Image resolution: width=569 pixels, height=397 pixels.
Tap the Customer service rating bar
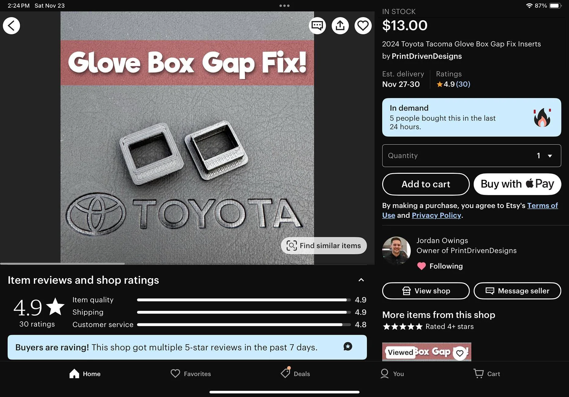click(x=244, y=325)
